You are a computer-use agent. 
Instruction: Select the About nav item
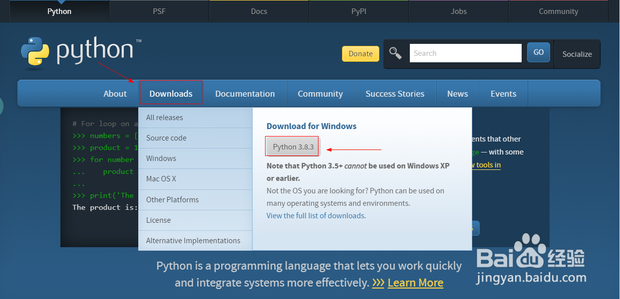point(115,94)
